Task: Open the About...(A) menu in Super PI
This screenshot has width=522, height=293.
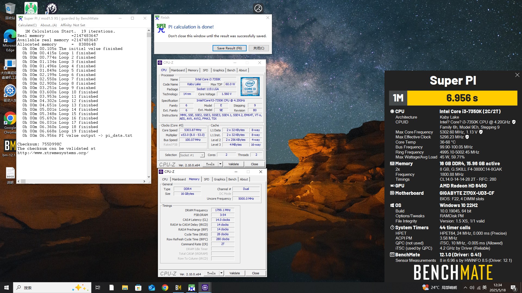Action: [49, 25]
